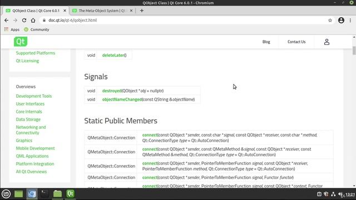Open the network tray icon

click(x=333, y=194)
